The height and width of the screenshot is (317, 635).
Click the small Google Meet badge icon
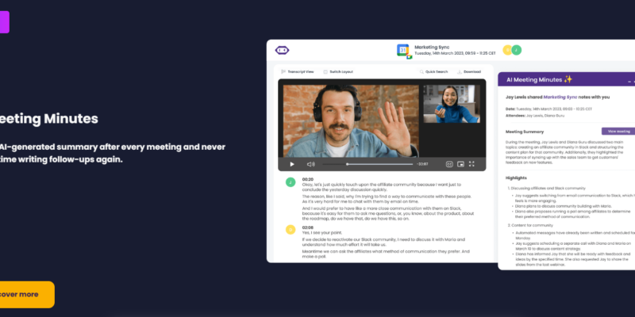coord(410,57)
